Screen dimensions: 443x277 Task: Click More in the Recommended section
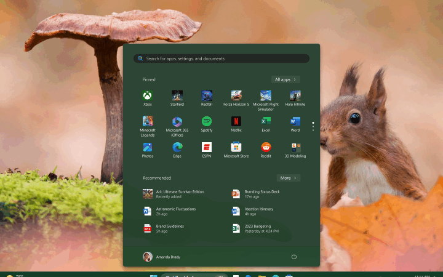click(288, 178)
